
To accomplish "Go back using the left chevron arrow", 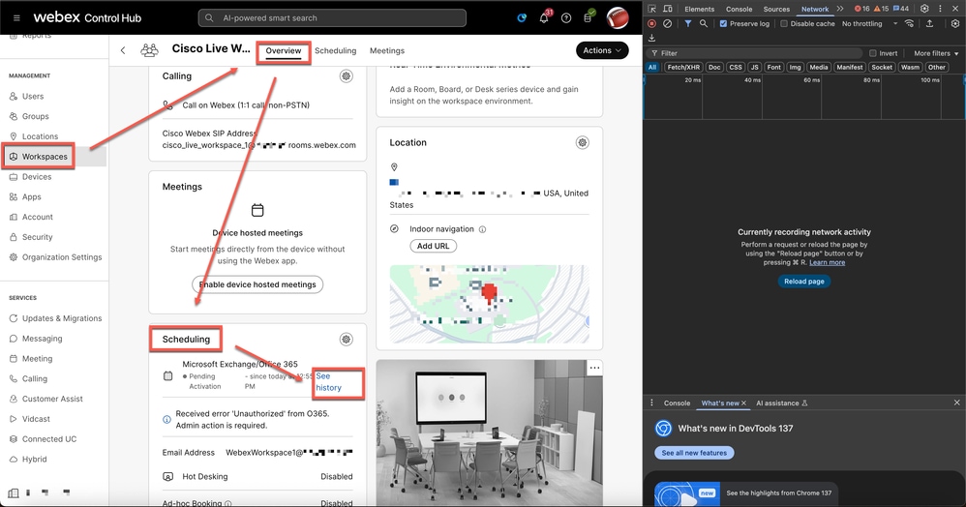I will coord(123,50).
